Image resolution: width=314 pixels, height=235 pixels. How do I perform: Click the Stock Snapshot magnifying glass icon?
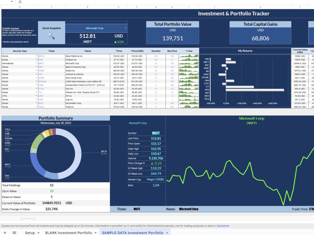point(51,36)
